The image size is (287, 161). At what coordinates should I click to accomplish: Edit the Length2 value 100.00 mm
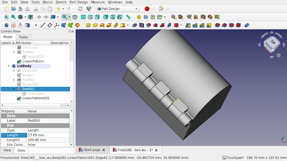(48, 140)
